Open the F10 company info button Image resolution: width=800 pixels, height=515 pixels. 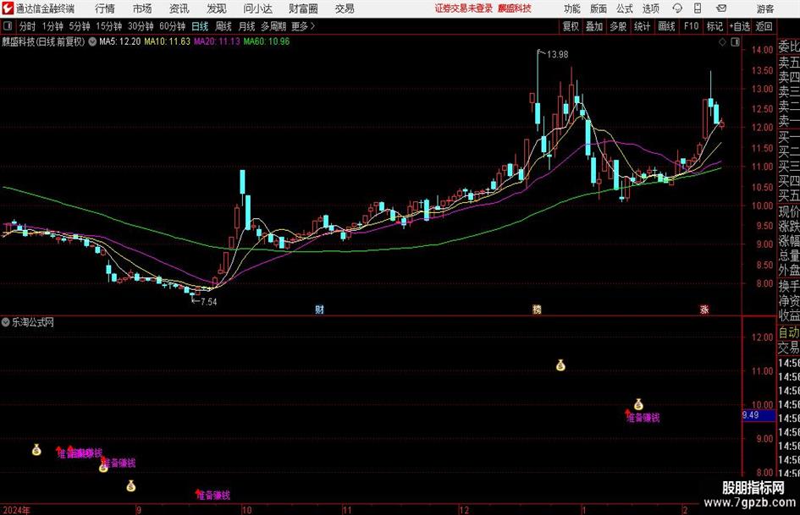pyautogui.click(x=692, y=26)
